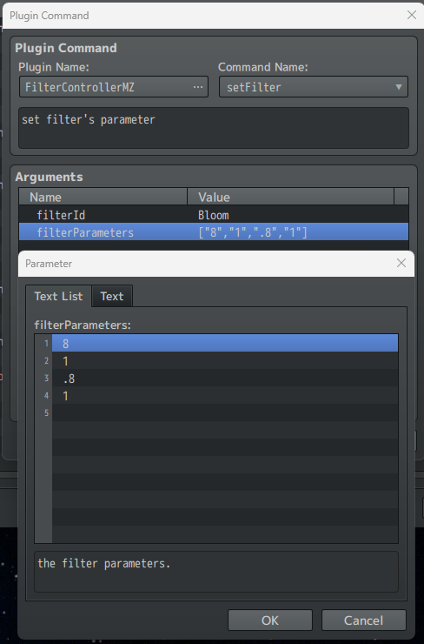Select list entry 4 with value 1

click(x=225, y=395)
